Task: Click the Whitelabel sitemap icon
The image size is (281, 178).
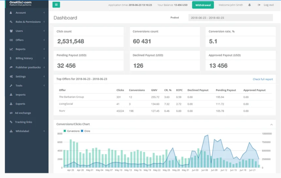Action: (x=11, y=131)
